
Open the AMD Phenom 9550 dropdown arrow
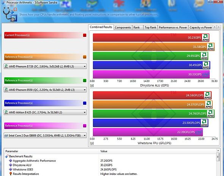click(x=85, y=90)
